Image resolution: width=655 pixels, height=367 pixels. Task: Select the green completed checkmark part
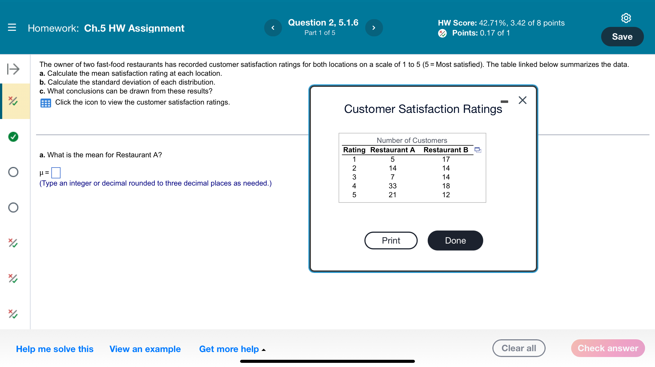click(13, 137)
